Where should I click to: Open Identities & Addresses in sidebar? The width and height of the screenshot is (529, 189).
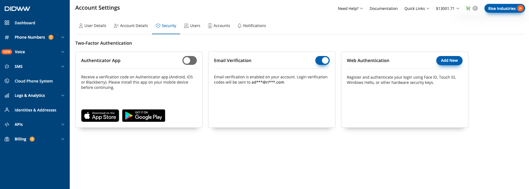tap(35, 110)
